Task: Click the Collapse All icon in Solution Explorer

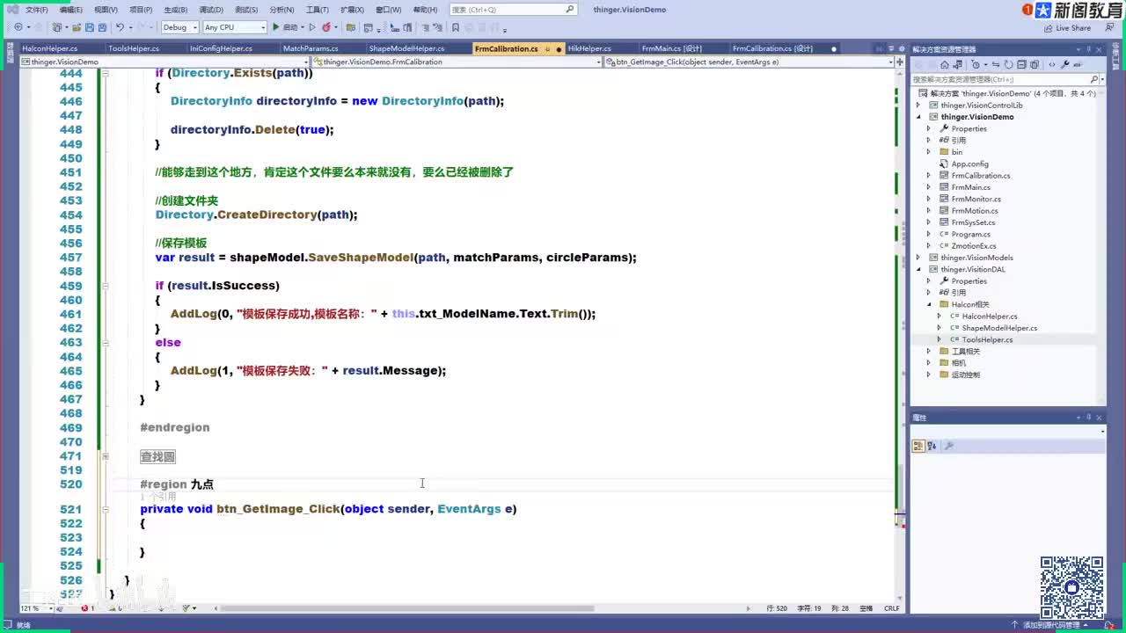Action: click(1021, 64)
